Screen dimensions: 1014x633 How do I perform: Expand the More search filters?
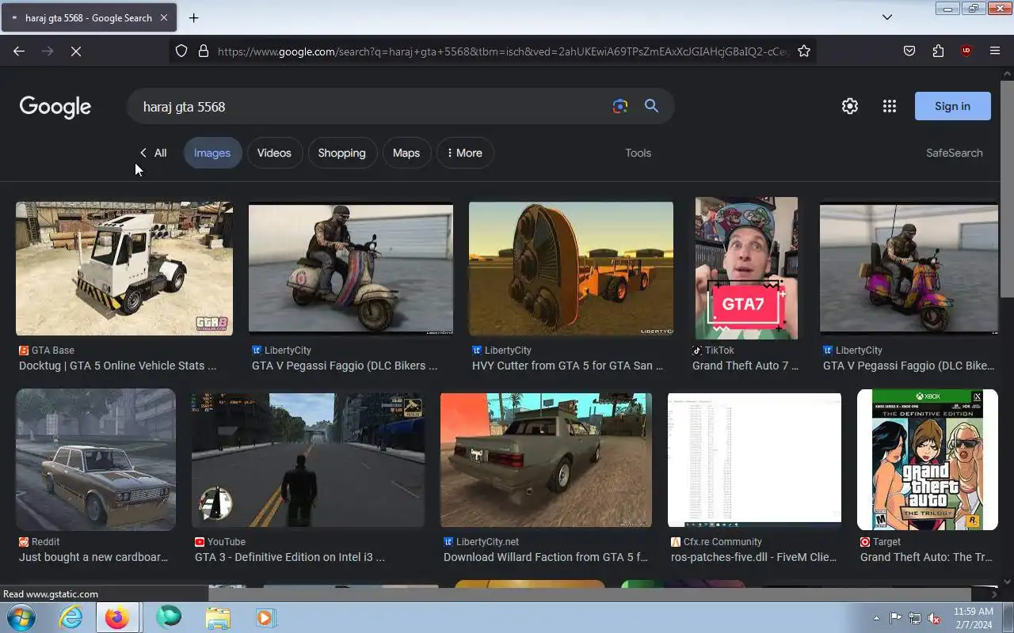(465, 153)
